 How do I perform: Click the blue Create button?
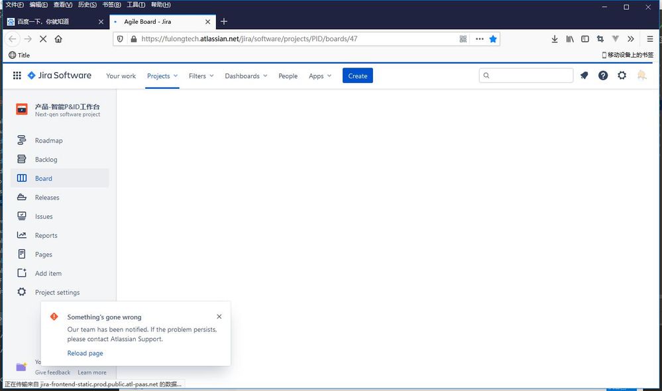coord(357,76)
